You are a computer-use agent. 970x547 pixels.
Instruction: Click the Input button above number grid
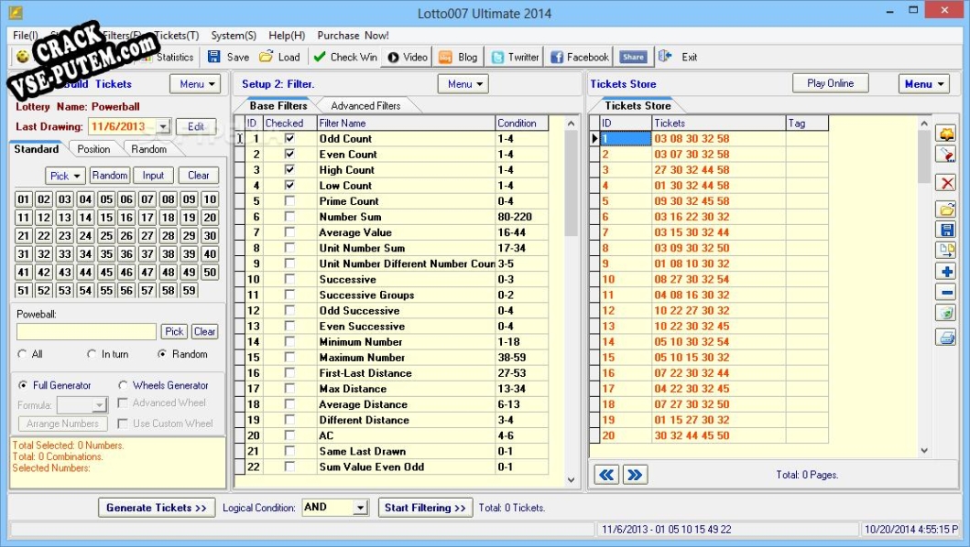pos(153,176)
